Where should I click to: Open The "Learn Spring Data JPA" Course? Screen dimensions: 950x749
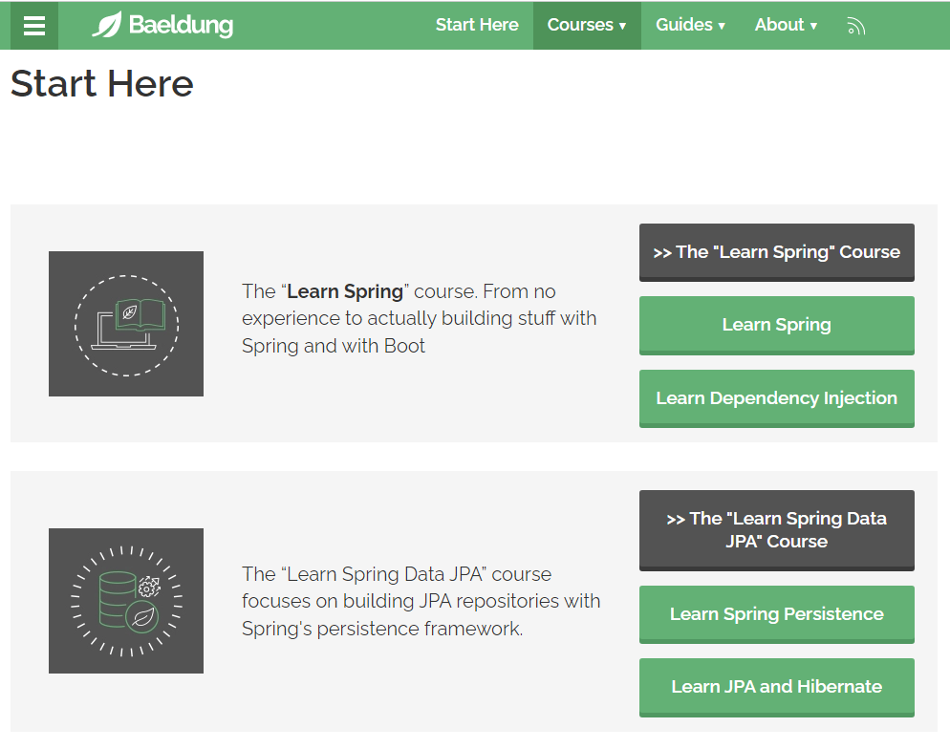(x=777, y=530)
